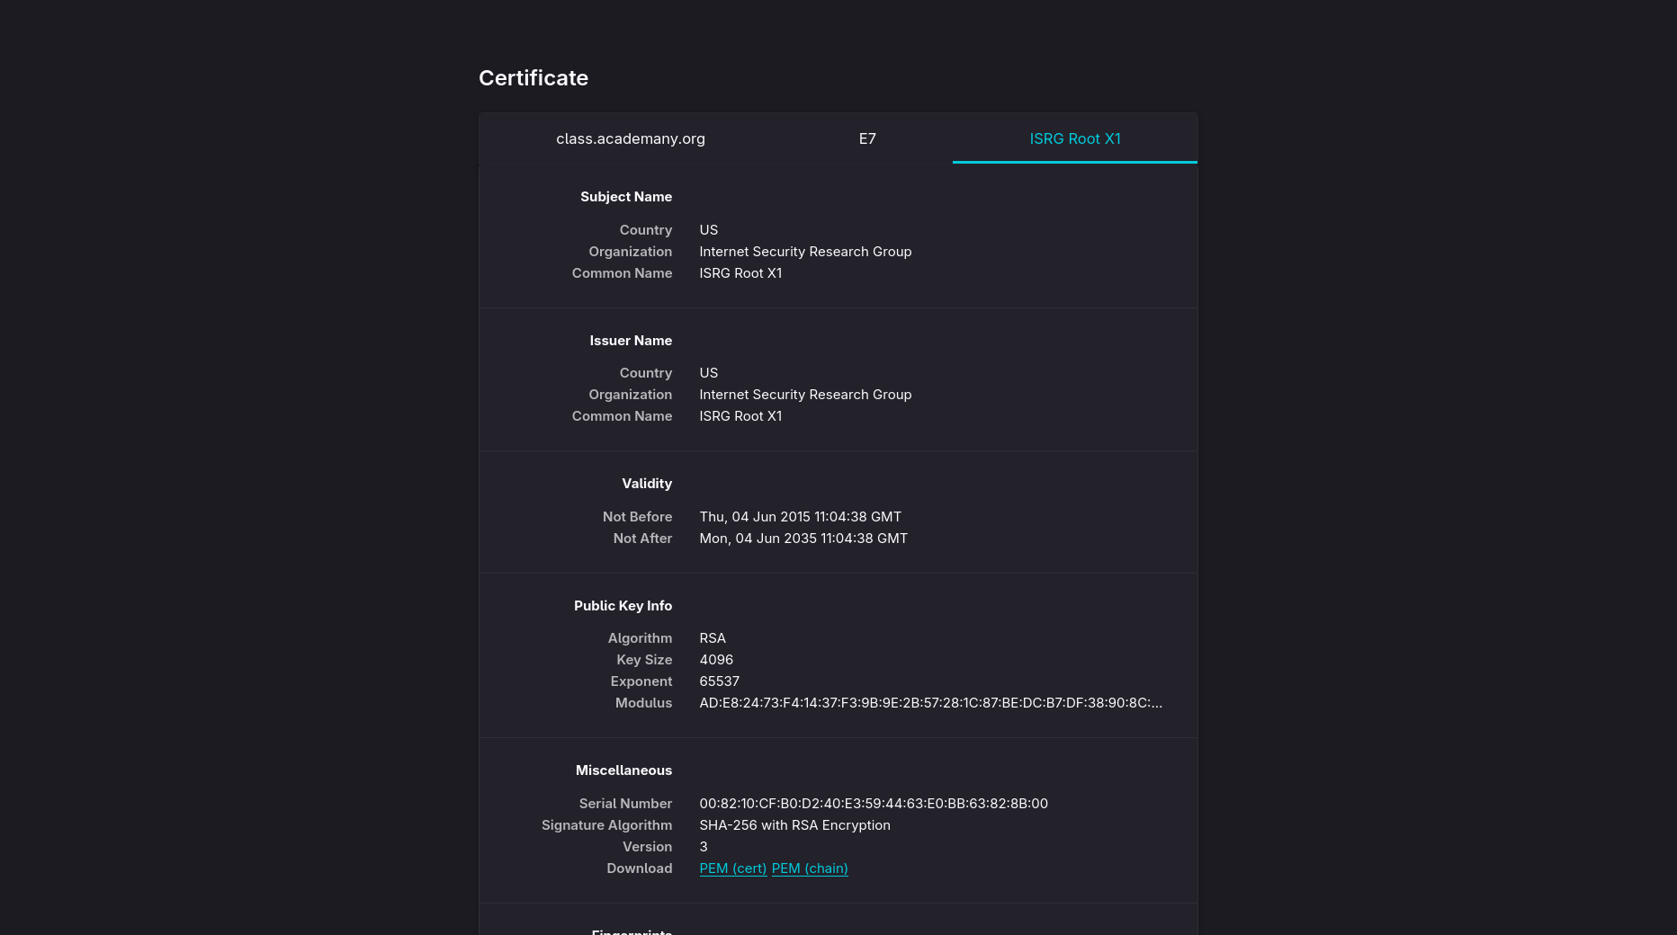Click the Not Before label

[637, 517]
